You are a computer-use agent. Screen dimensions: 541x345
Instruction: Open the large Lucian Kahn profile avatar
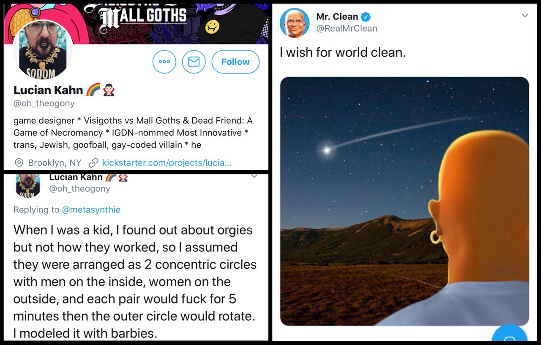pyautogui.click(x=43, y=49)
